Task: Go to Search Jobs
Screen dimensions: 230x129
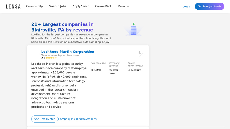Action: (57, 6)
